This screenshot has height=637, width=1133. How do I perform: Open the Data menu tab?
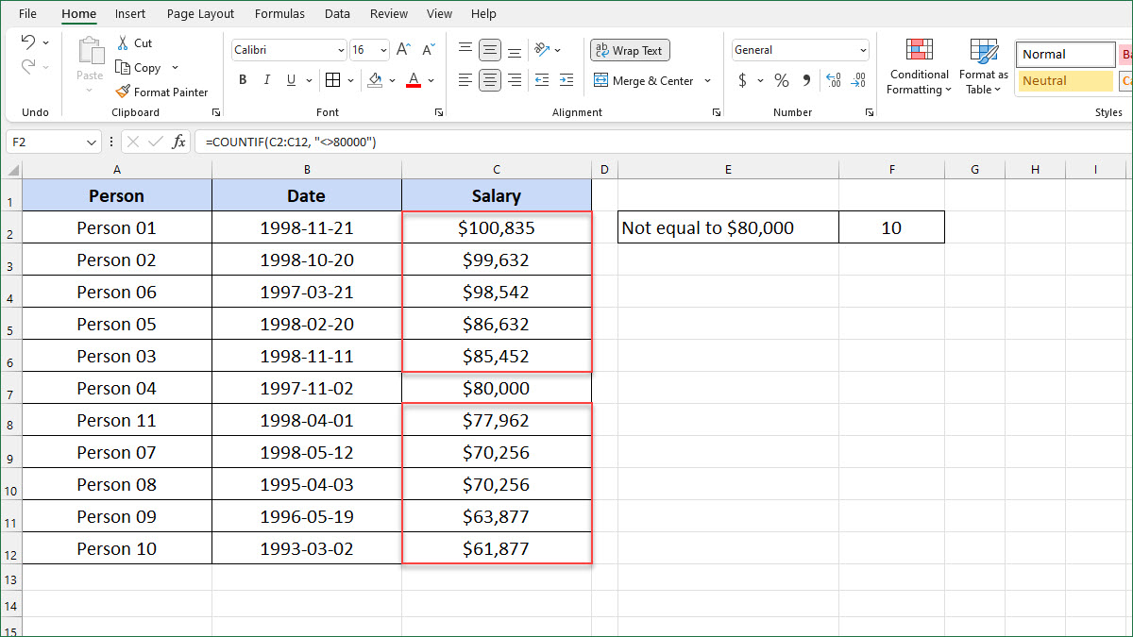tap(338, 13)
